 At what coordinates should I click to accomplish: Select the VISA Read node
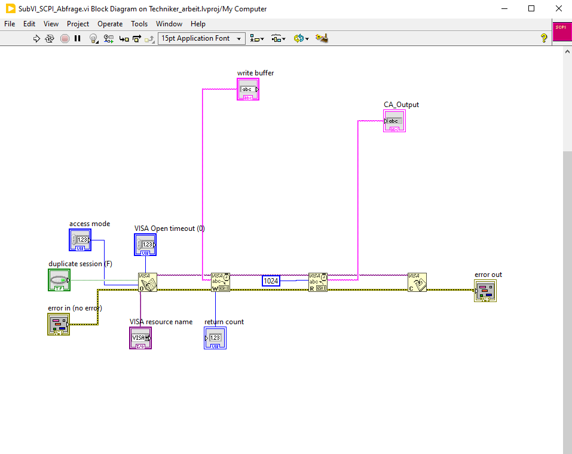[x=318, y=282]
